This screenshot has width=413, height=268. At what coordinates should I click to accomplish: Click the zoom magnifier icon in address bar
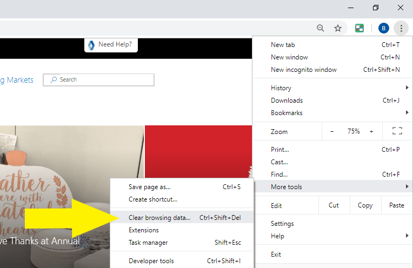[x=320, y=28]
